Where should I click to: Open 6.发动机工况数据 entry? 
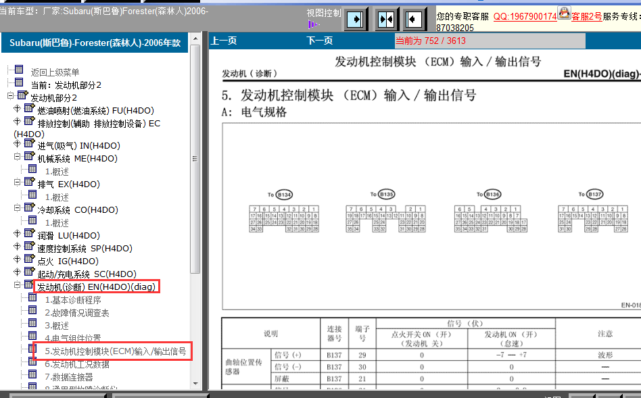77,364
